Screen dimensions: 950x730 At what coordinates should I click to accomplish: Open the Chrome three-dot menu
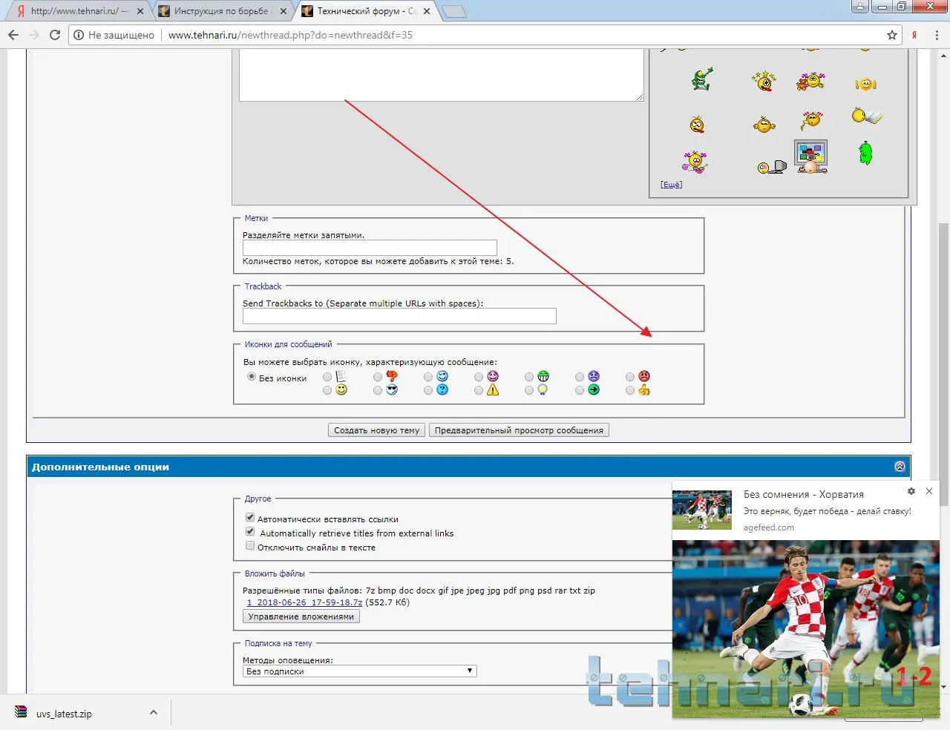tap(937, 35)
